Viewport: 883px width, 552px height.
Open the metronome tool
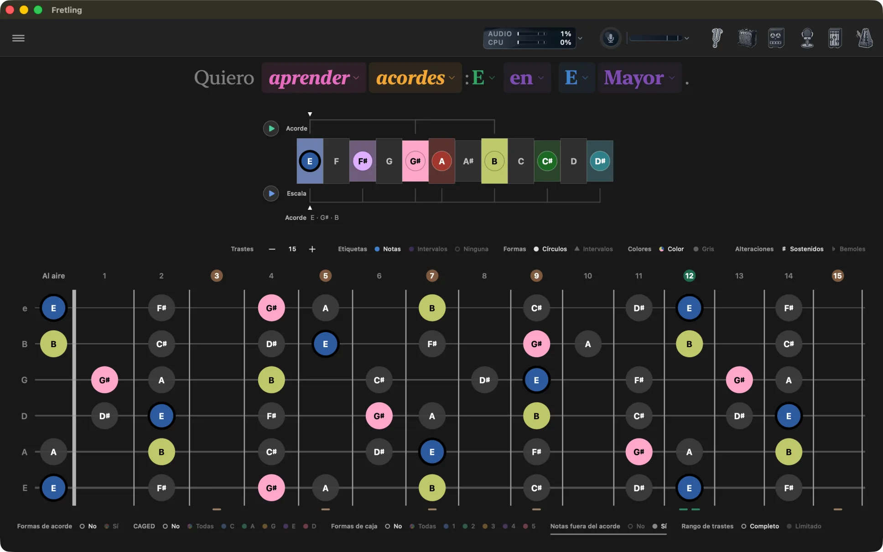tap(864, 38)
